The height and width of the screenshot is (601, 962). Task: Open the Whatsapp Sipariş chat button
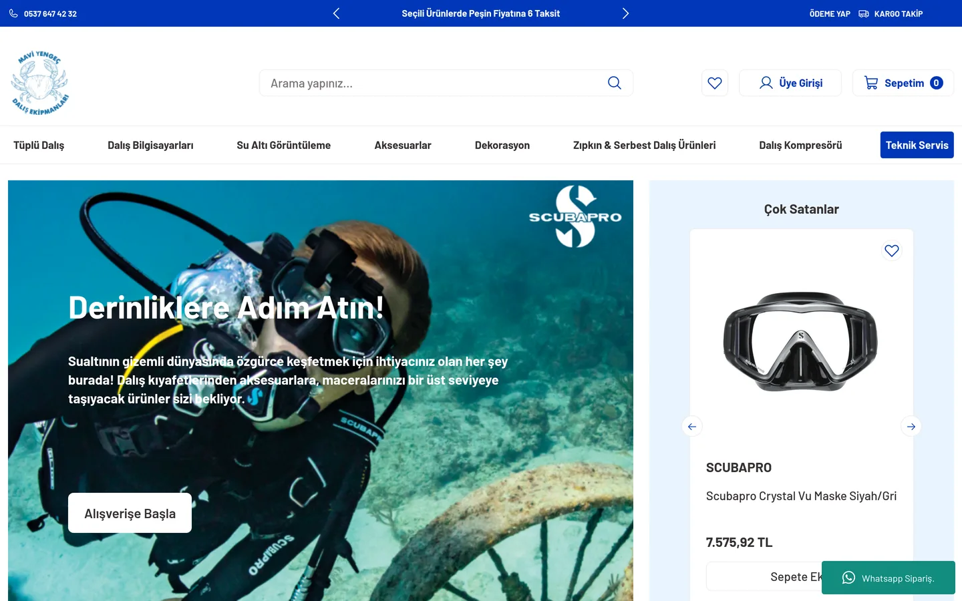point(889,578)
